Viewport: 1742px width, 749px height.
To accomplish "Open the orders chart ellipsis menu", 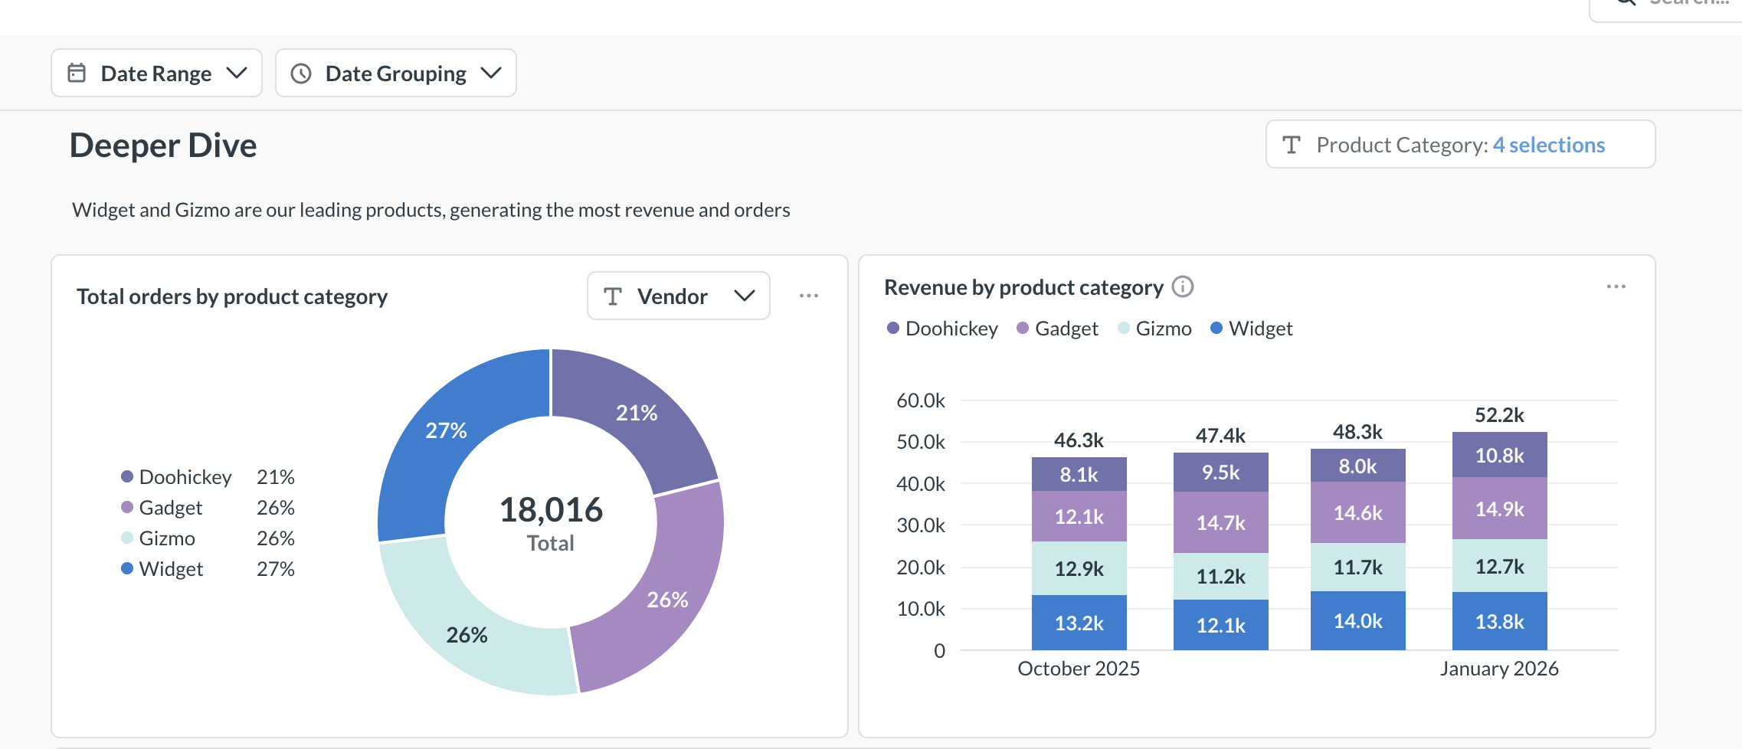I will click(808, 296).
